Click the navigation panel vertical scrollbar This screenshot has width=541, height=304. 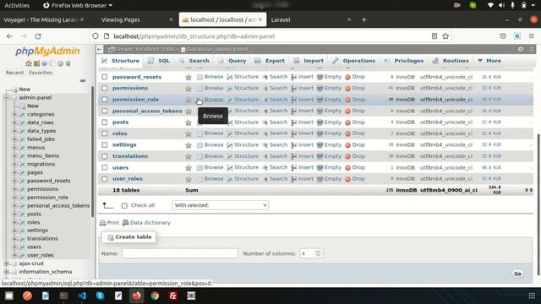click(x=92, y=152)
